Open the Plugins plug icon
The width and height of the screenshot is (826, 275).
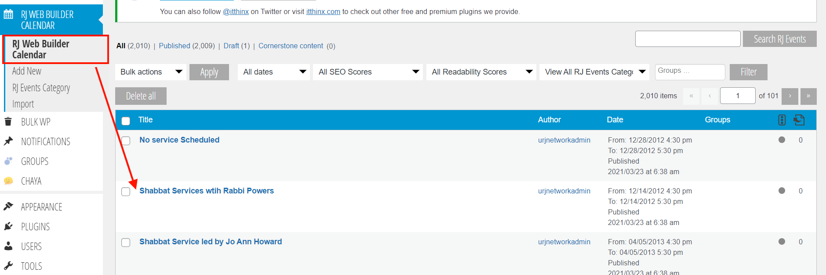8,226
